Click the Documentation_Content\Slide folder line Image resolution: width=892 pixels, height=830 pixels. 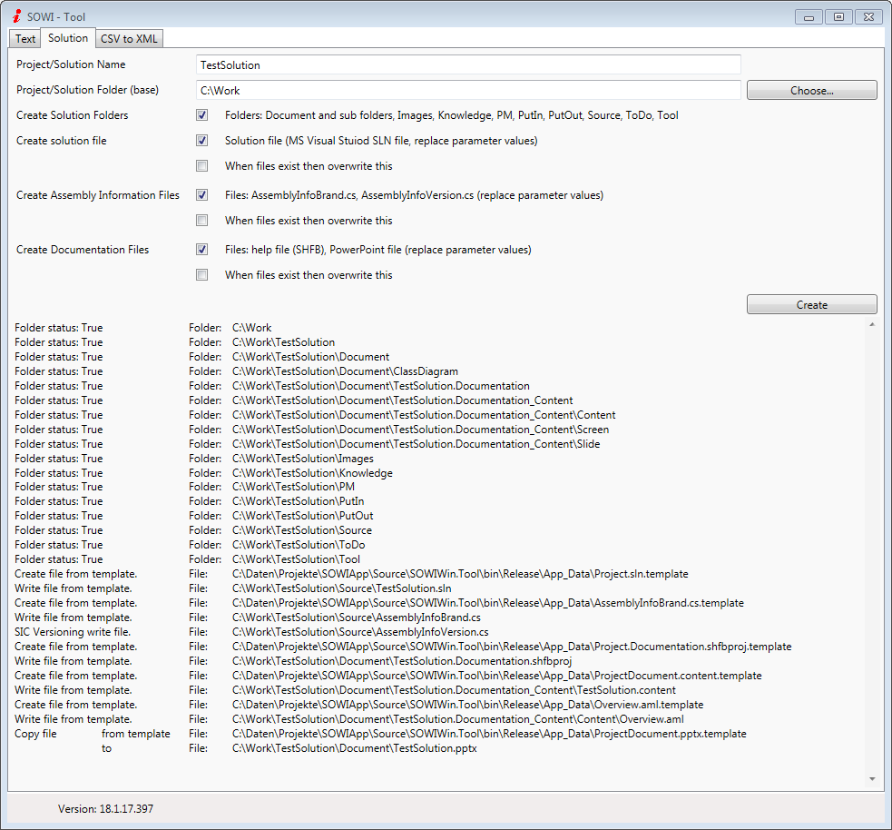pyautogui.click(x=416, y=444)
